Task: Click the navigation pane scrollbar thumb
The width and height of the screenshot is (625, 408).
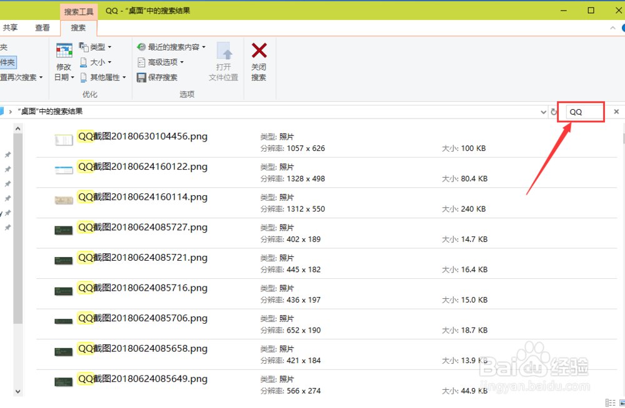Action: click(x=17, y=228)
